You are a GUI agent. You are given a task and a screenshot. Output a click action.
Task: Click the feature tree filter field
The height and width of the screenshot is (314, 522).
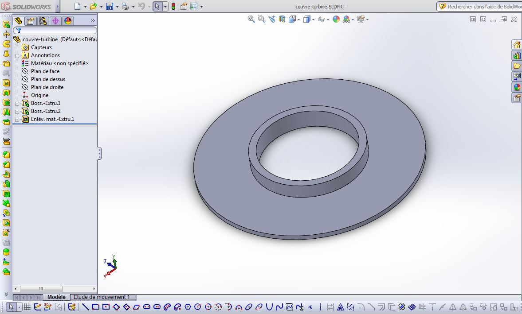coord(55,30)
